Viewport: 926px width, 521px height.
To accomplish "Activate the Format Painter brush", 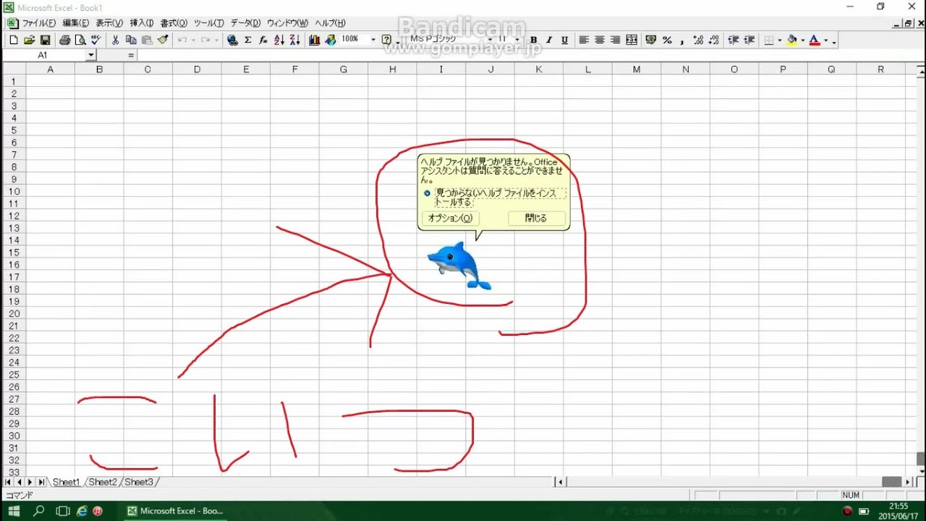I will click(x=163, y=41).
